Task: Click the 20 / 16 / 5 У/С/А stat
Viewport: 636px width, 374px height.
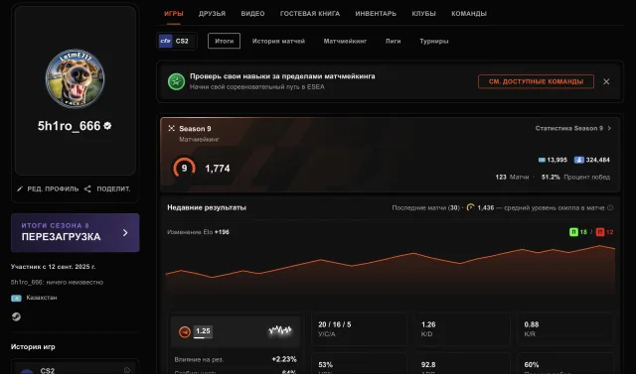Action: tap(359, 329)
